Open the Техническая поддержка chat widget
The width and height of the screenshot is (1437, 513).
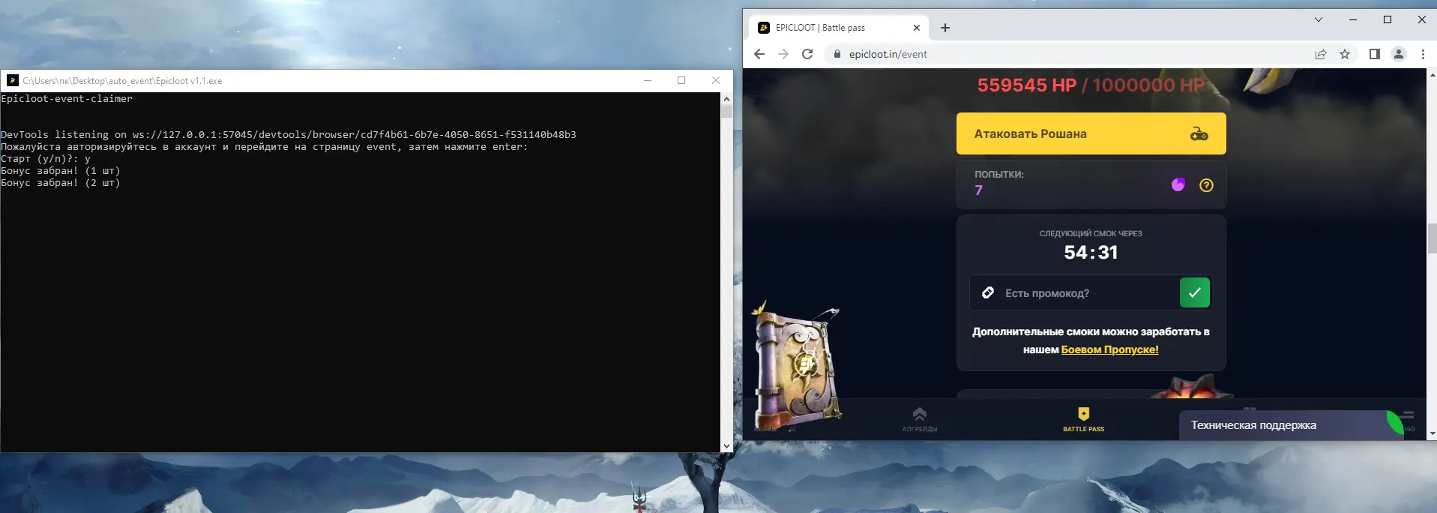click(x=1291, y=425)
